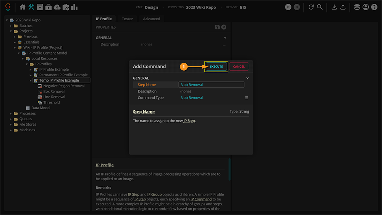The width and height of the screenshot is (382, 215).
Task: Click into the Step Name input field
Action: click(x=211, y=85)
